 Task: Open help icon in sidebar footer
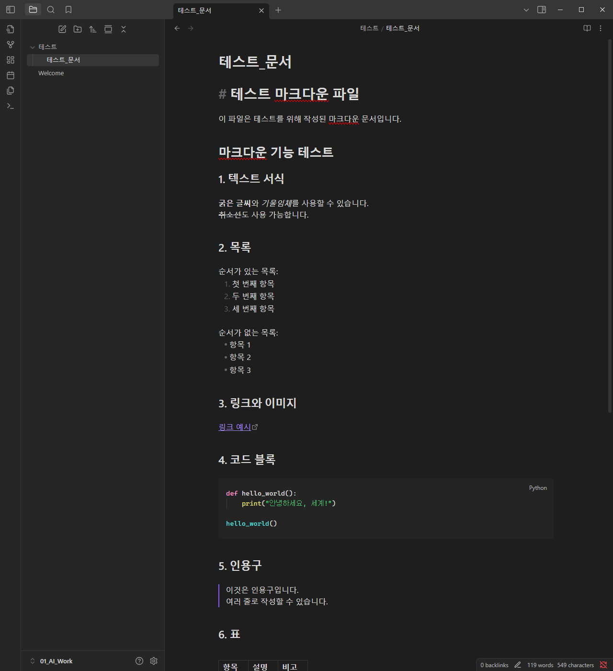(139, 661)
